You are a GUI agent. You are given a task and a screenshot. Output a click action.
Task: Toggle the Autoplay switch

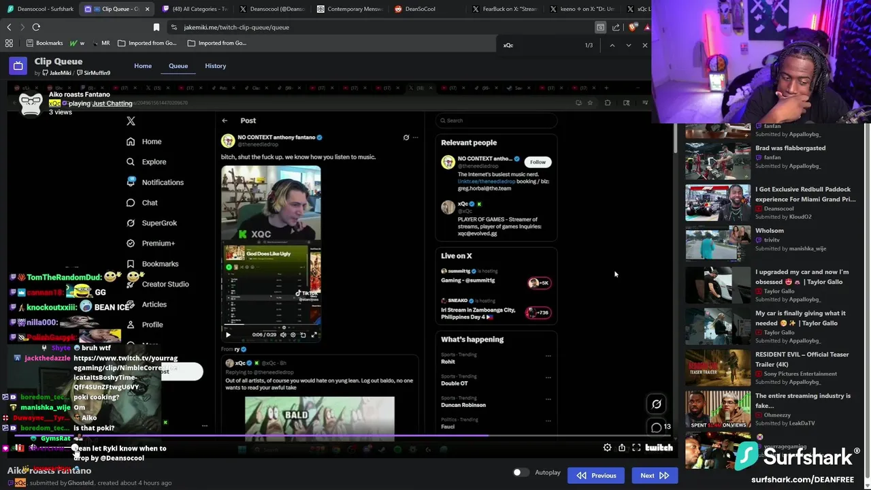521,472
